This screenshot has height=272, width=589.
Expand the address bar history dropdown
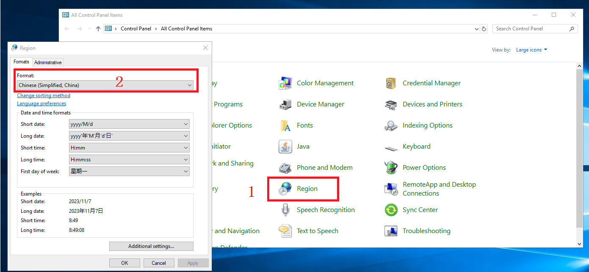coord(477,29)
